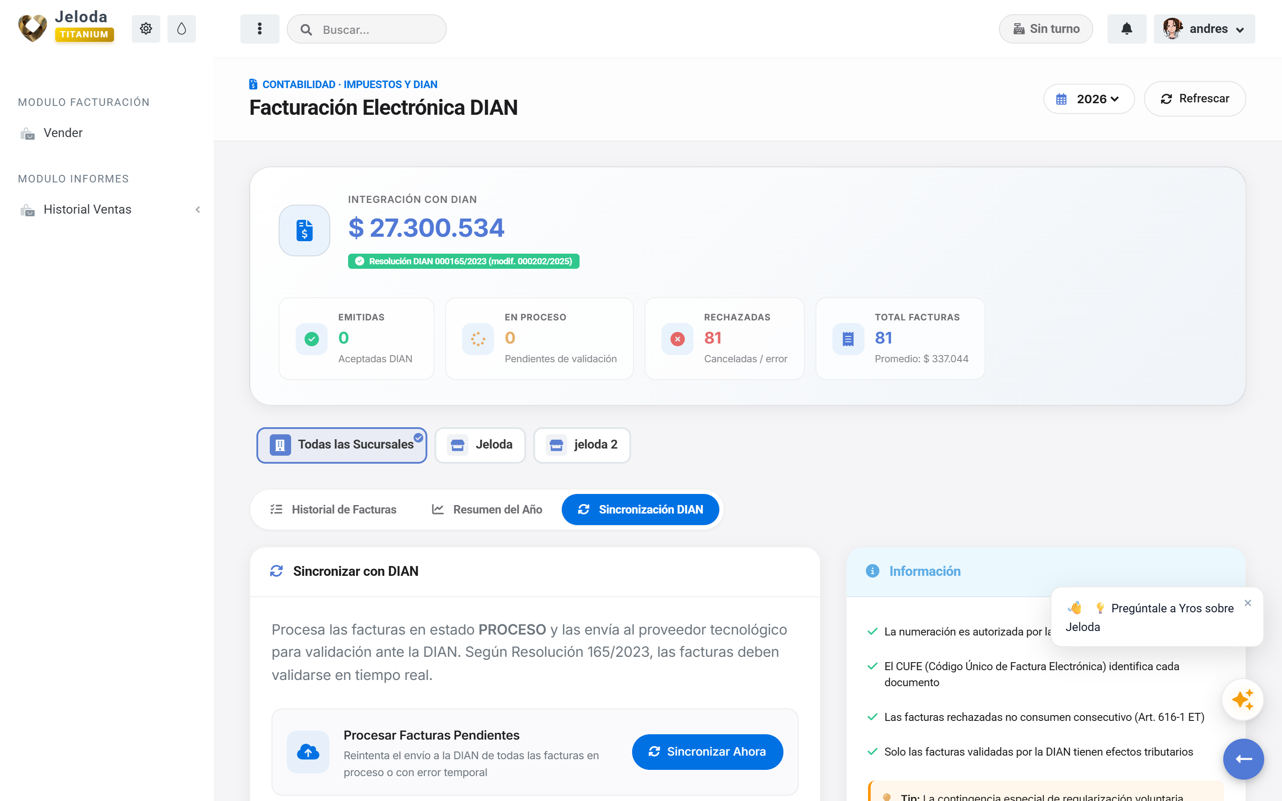Click the TITANIUM plan badge

84,34
